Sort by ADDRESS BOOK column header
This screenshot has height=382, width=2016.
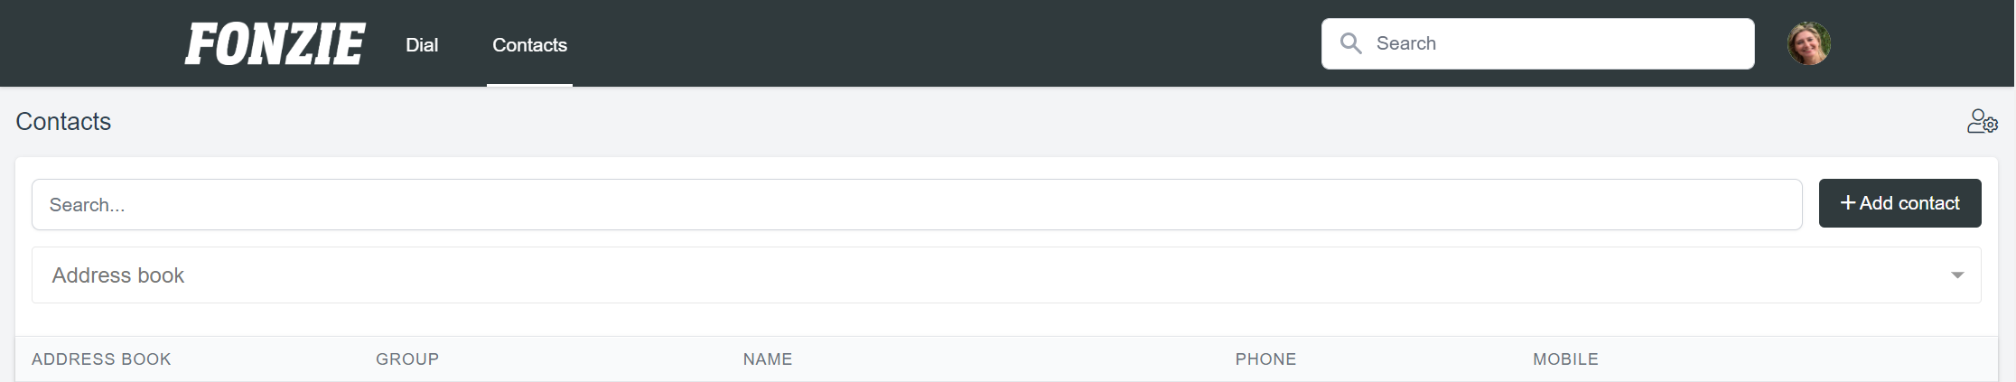(x=101, y=359)
